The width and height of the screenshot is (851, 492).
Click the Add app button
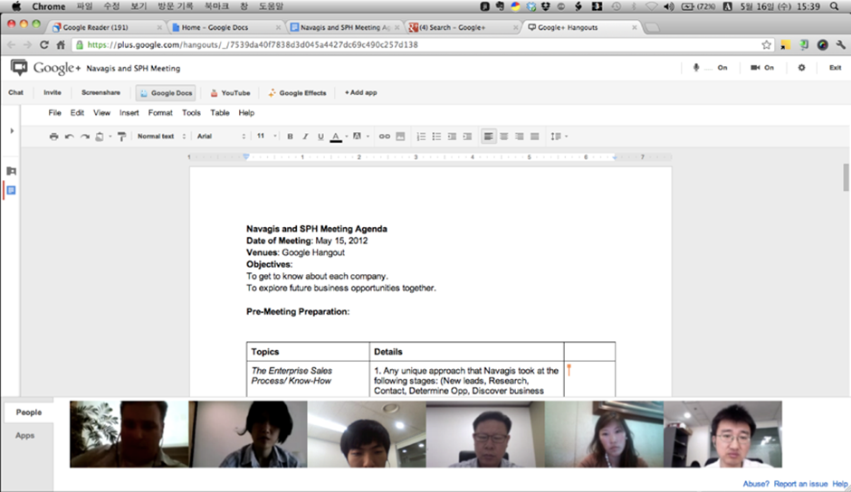pos(361,93)
